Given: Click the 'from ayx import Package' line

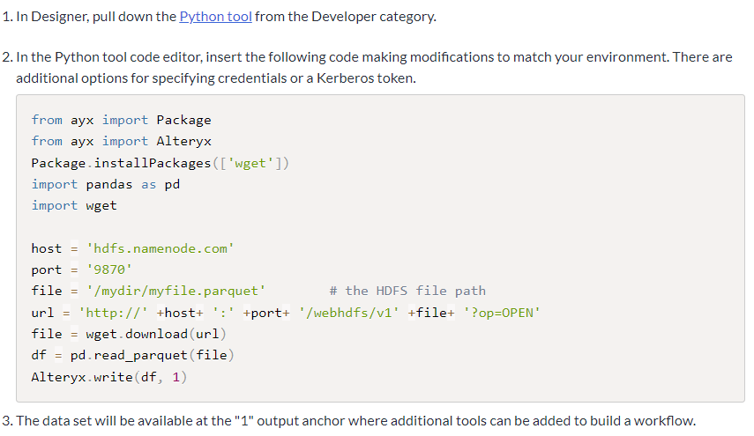Looking at the screenshot, I should [x=121, y=120].
